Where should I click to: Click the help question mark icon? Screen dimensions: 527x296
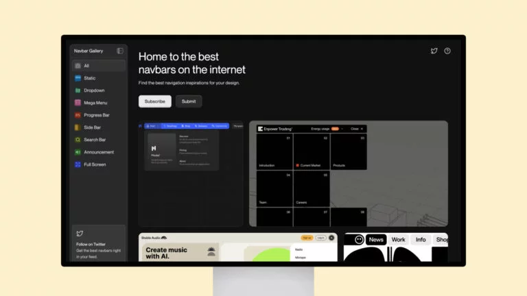tap(447, 51)
